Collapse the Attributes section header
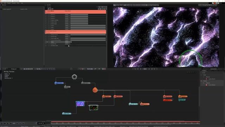 pos(76,33)
